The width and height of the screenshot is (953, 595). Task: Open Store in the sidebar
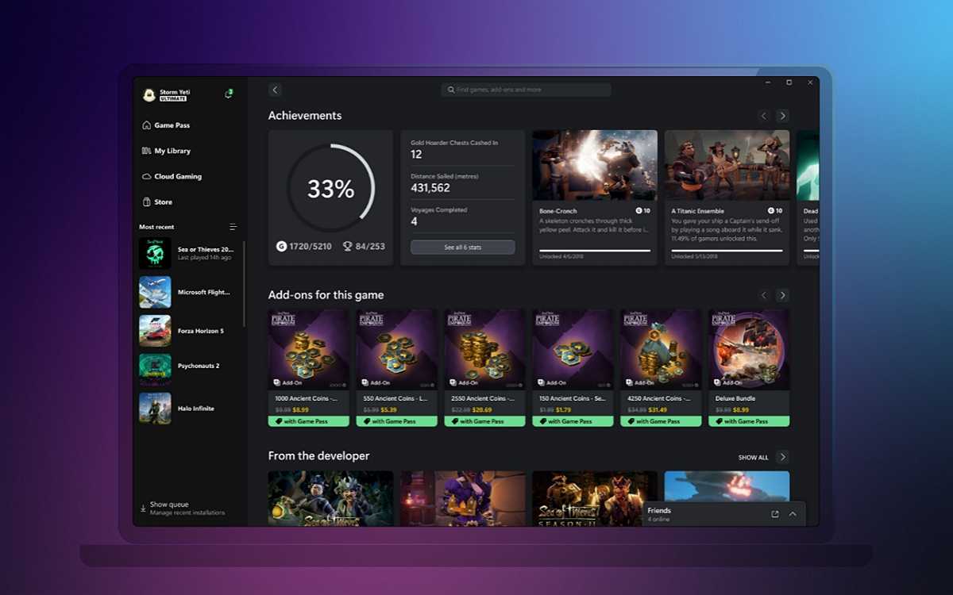[x=157, y=202]
